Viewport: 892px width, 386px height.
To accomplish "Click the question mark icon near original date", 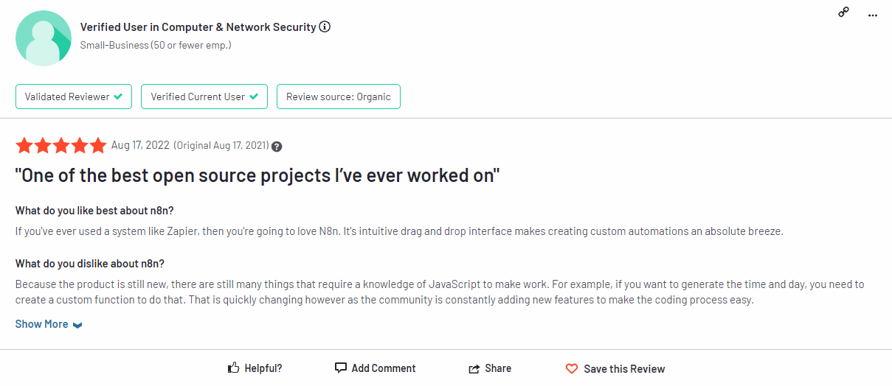I will point(277,147).
